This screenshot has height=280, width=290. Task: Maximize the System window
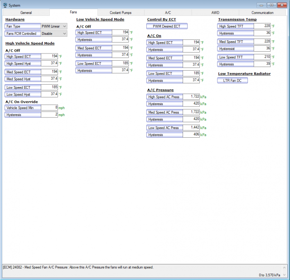tap(271, 5)
